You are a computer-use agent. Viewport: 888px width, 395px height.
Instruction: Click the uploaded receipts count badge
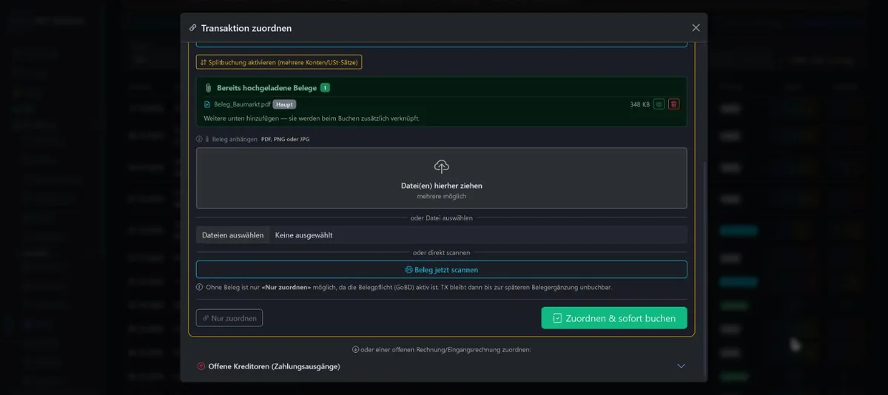[x=325, y=88]
